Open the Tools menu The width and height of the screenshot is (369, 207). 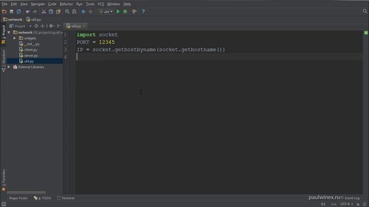tap(90, 4)
